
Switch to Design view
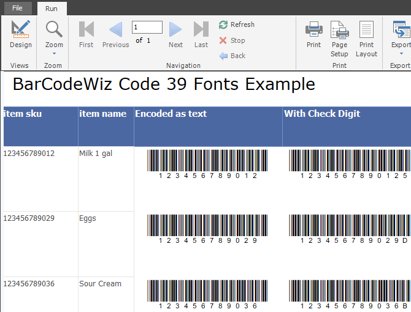coord(21,34)
